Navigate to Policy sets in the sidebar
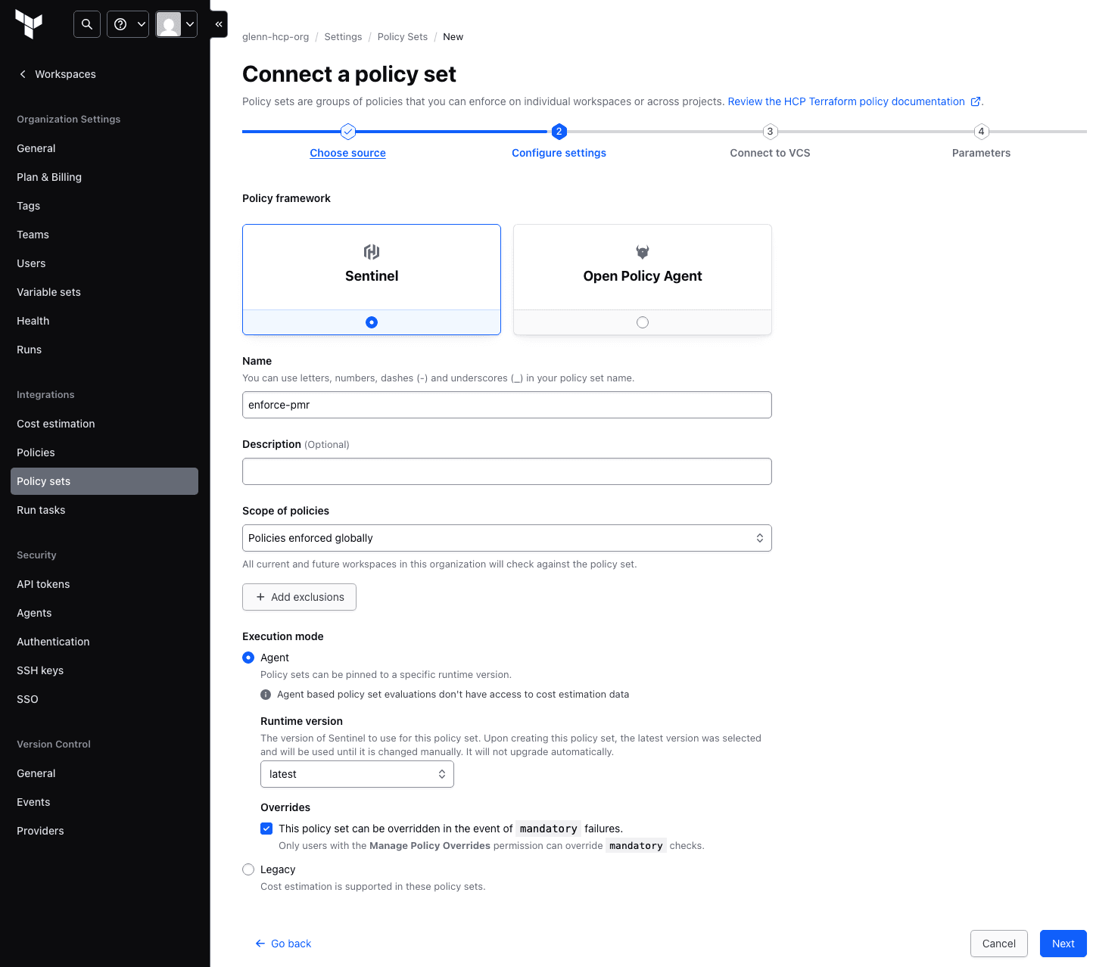The height and width of the screenshot is (967, 1093). click(x=43, y=480)
